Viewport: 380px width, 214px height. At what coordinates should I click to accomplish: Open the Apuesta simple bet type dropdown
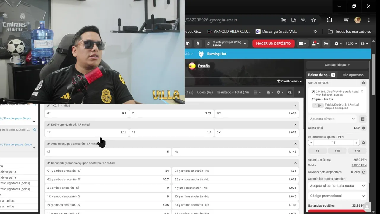pos(332,119)
